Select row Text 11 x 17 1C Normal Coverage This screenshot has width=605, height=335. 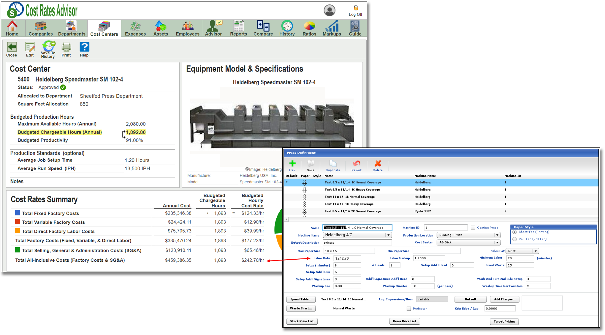pos(441,197)
